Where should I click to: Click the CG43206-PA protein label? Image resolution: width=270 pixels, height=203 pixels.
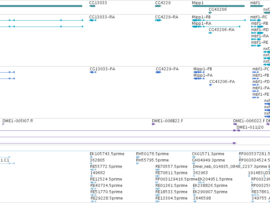(x=222, y=82)
